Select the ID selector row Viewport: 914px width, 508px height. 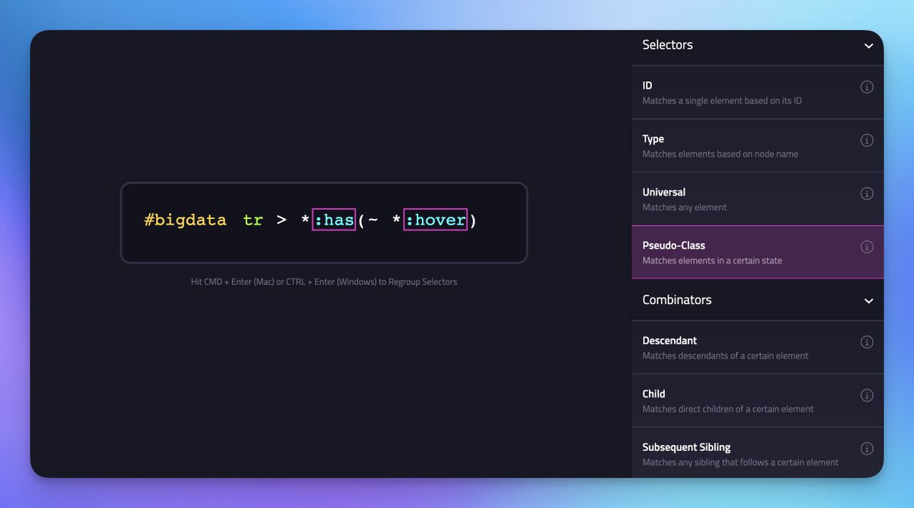(x=758, y=93)
